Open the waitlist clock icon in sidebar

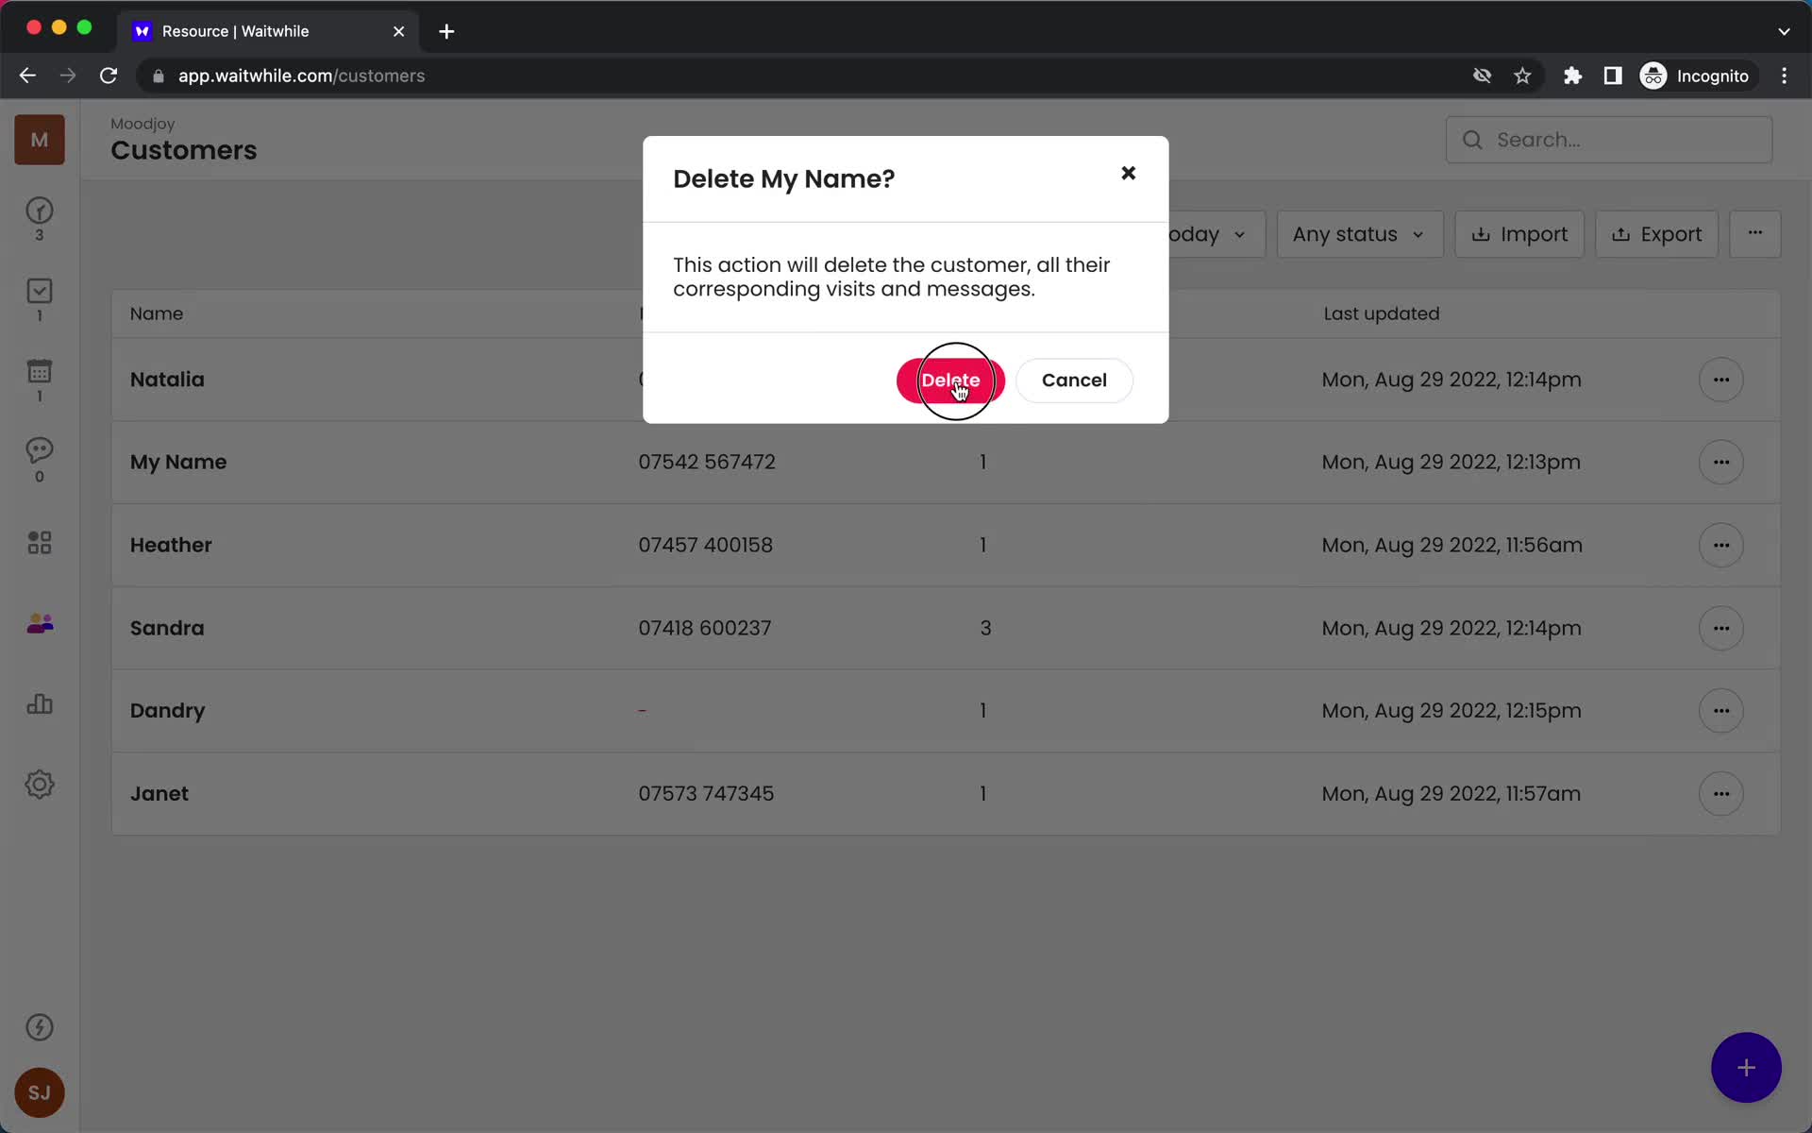(39, 211)
